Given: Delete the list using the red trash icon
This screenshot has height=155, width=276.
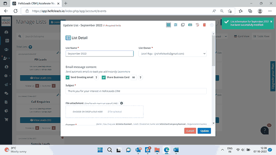Looking at the screenshot, I should click(204, 25).
